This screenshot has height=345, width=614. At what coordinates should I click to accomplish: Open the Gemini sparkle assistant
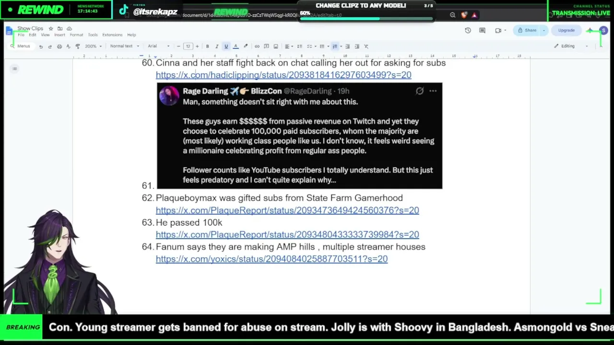pos(589,31)
